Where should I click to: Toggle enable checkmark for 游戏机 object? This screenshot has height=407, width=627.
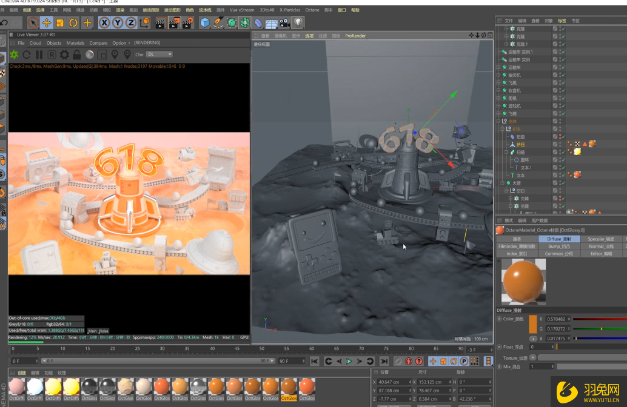(563, 106)
